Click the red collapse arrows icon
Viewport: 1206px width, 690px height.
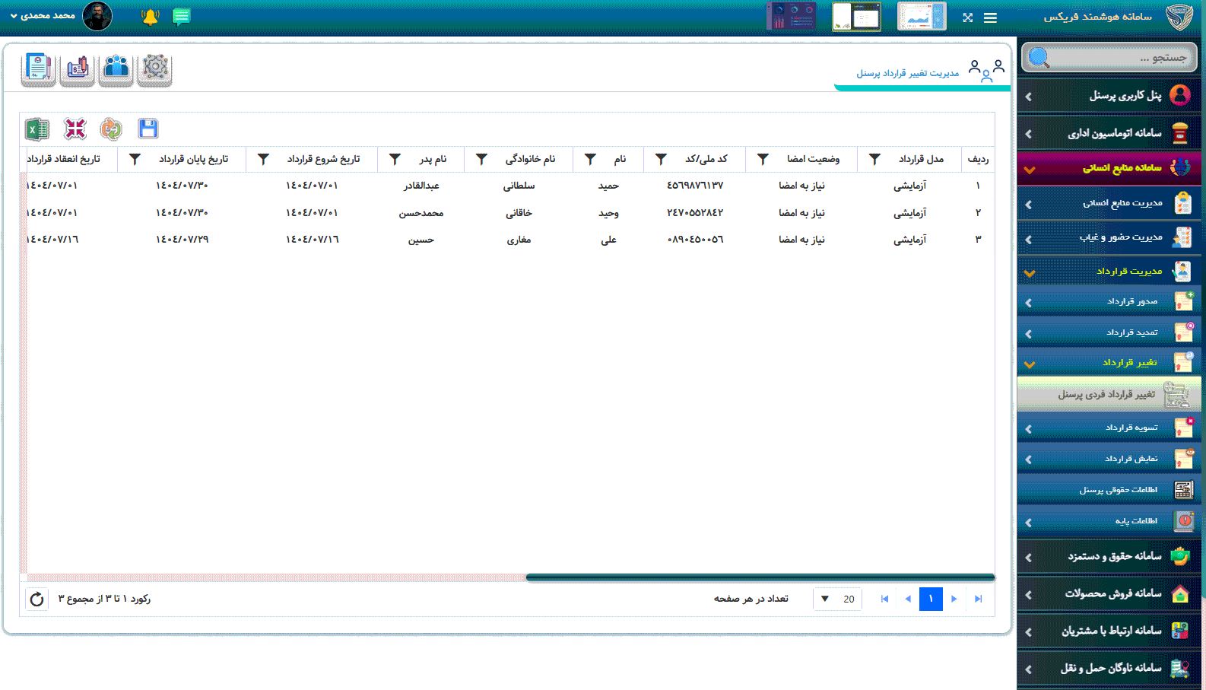[x=75, y=129]
